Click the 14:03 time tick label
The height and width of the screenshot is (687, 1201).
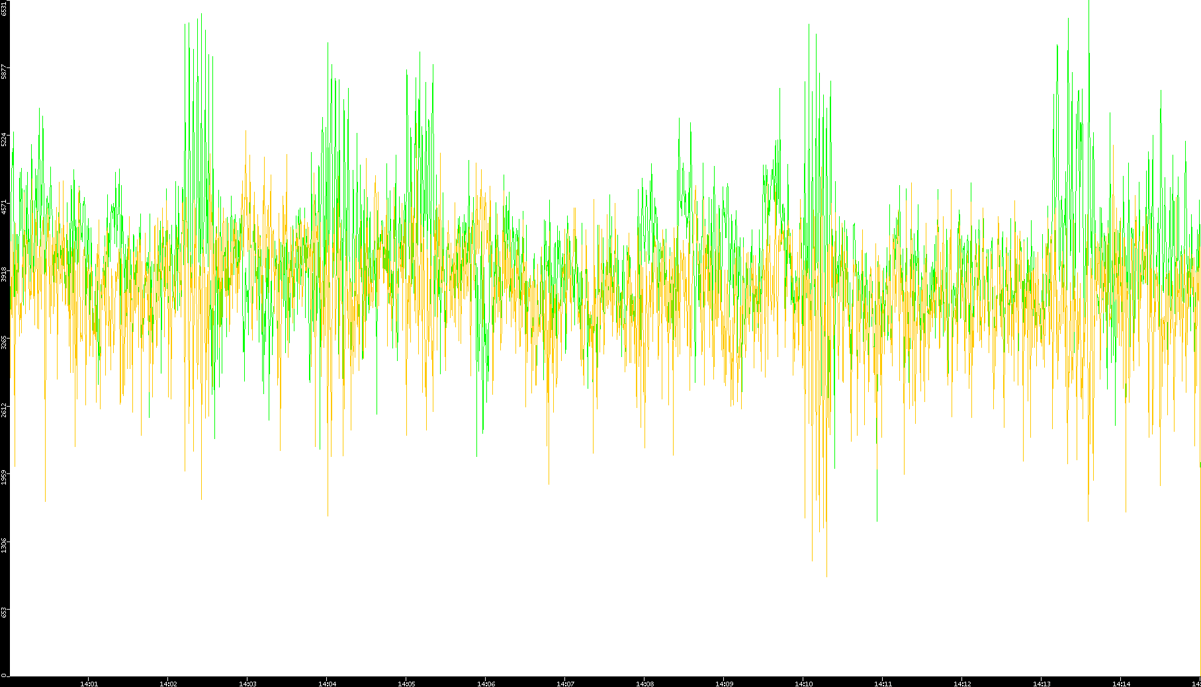pyautogui.click(x=247, y=684)
